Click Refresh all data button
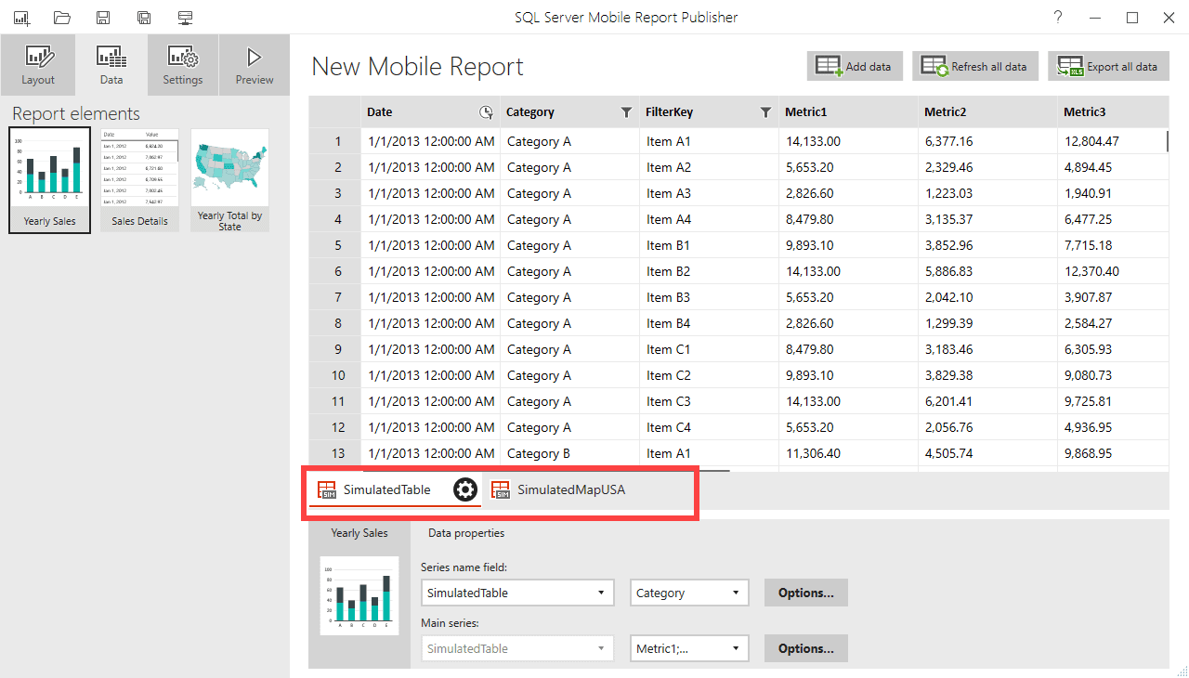Image resolution: width=1189 pixels, height=678 pixels. 975,66
